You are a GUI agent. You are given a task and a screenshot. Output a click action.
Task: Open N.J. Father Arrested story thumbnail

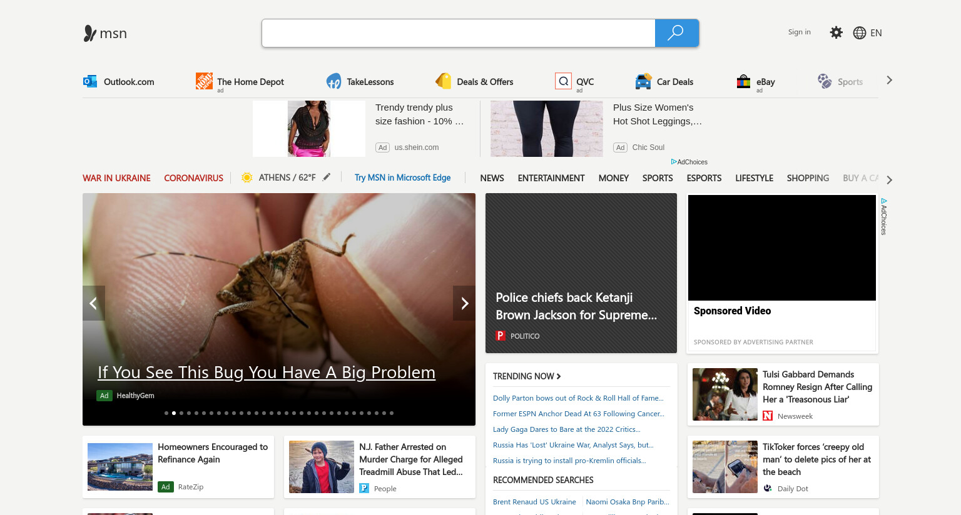point(322,467)
